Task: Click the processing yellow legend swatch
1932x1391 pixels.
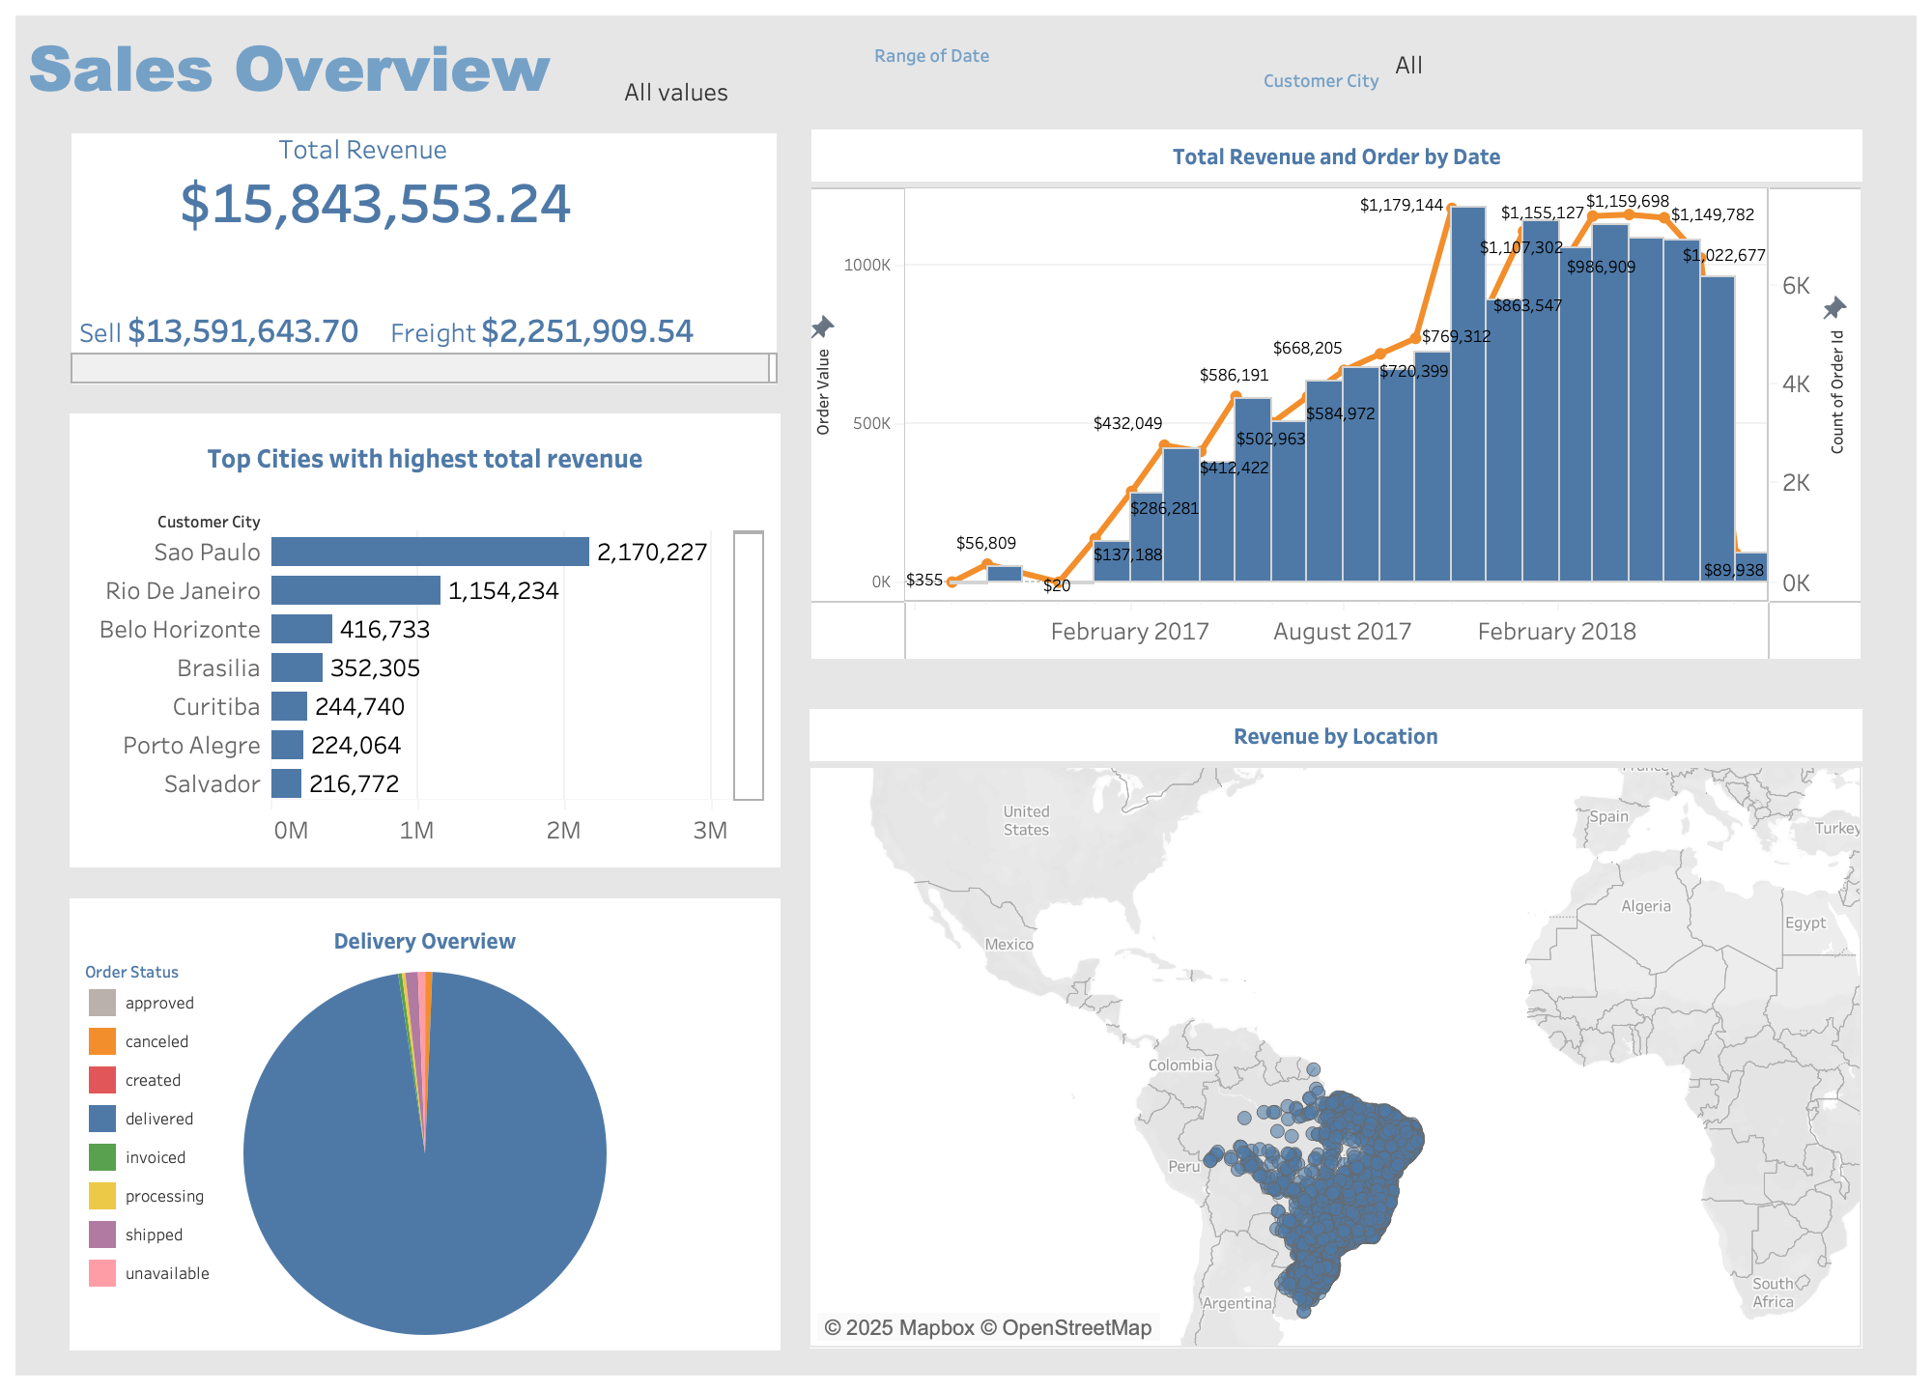Action: [x=102, y=1196]
